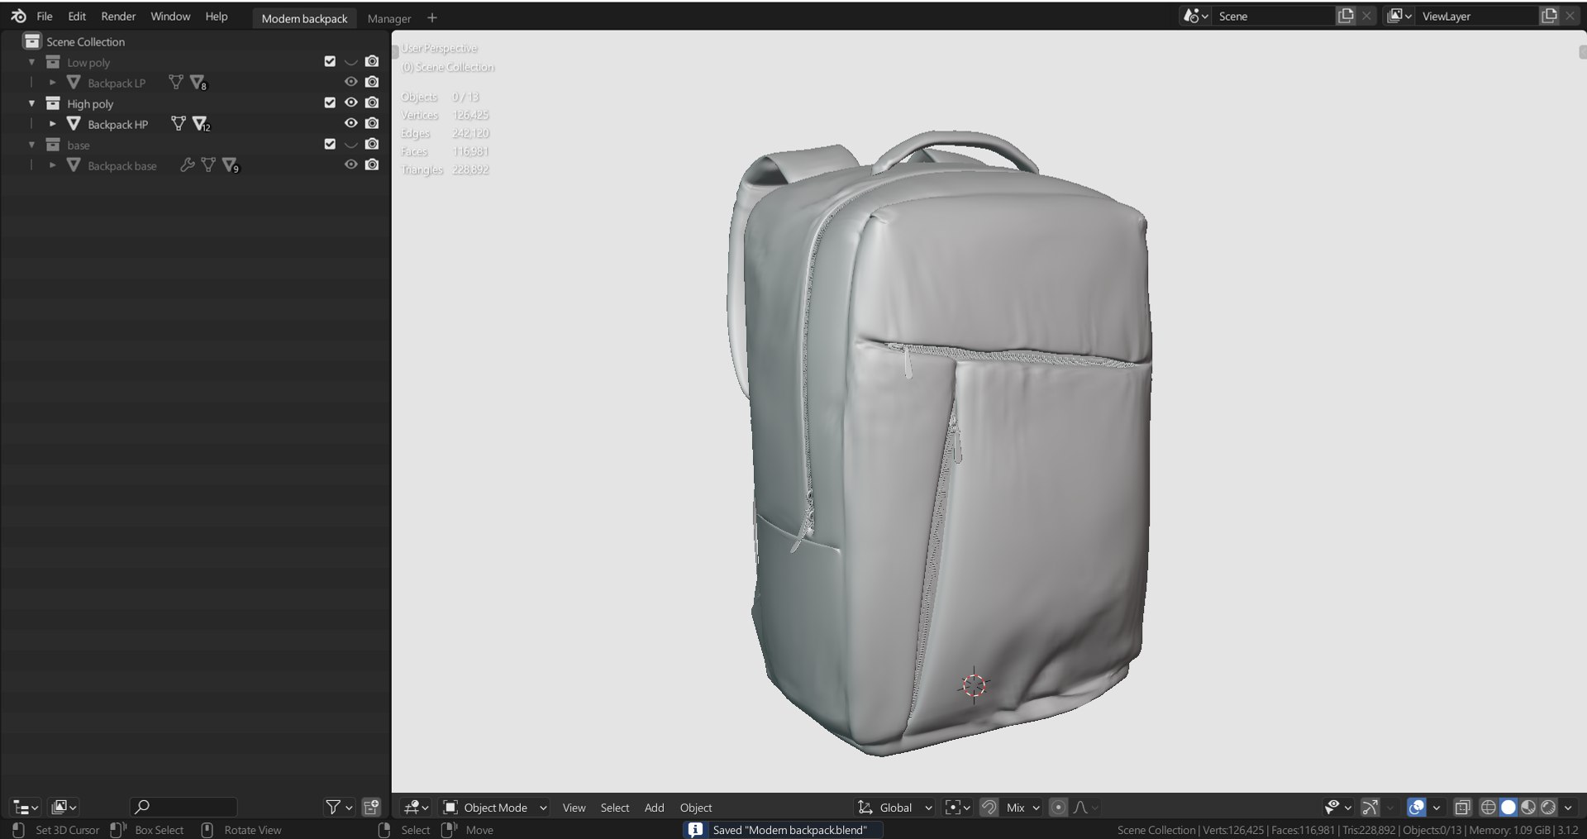Viewport: 1587px width, 839px height.
Task: Click the Scene name field
Action: click(x=1273, y=16)
